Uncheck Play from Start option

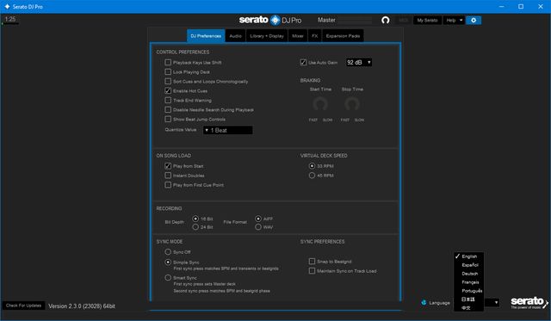pos(168,166)
